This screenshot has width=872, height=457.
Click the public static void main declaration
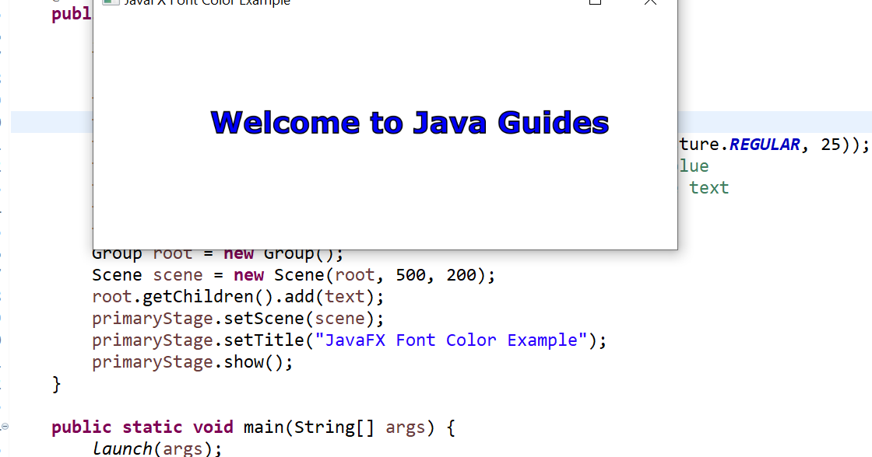point(249,427)
